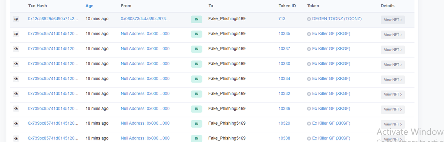Click the eye icon in the token 10334 row
Viewport: 444px width, 142px height.
pyautogui.click(x=16, y=79)
